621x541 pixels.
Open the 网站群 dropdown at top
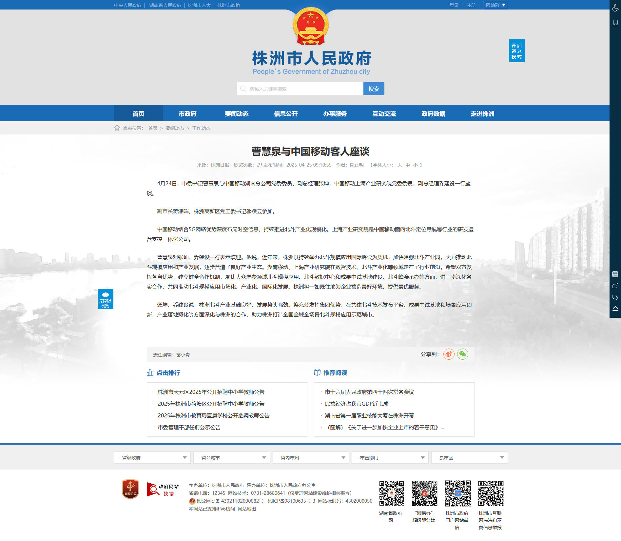click(x=495, y=5)
